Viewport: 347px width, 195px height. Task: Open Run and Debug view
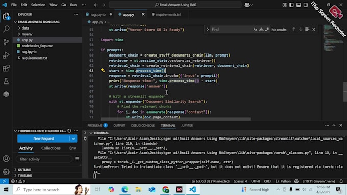pos(6,55)
